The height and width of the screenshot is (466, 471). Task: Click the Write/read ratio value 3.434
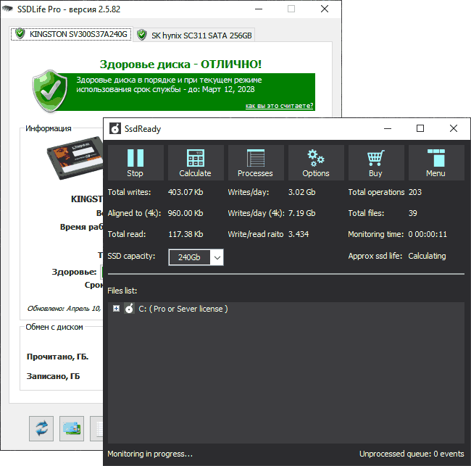click(299, 234)
